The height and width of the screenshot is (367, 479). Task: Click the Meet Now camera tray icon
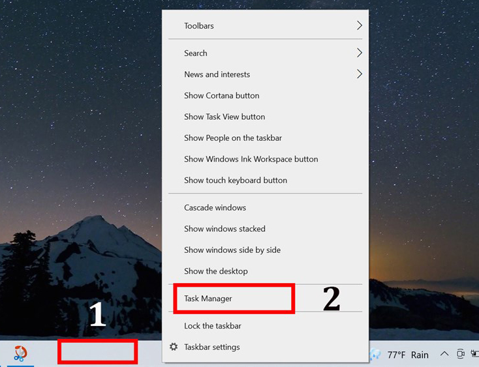pos(461,354)
